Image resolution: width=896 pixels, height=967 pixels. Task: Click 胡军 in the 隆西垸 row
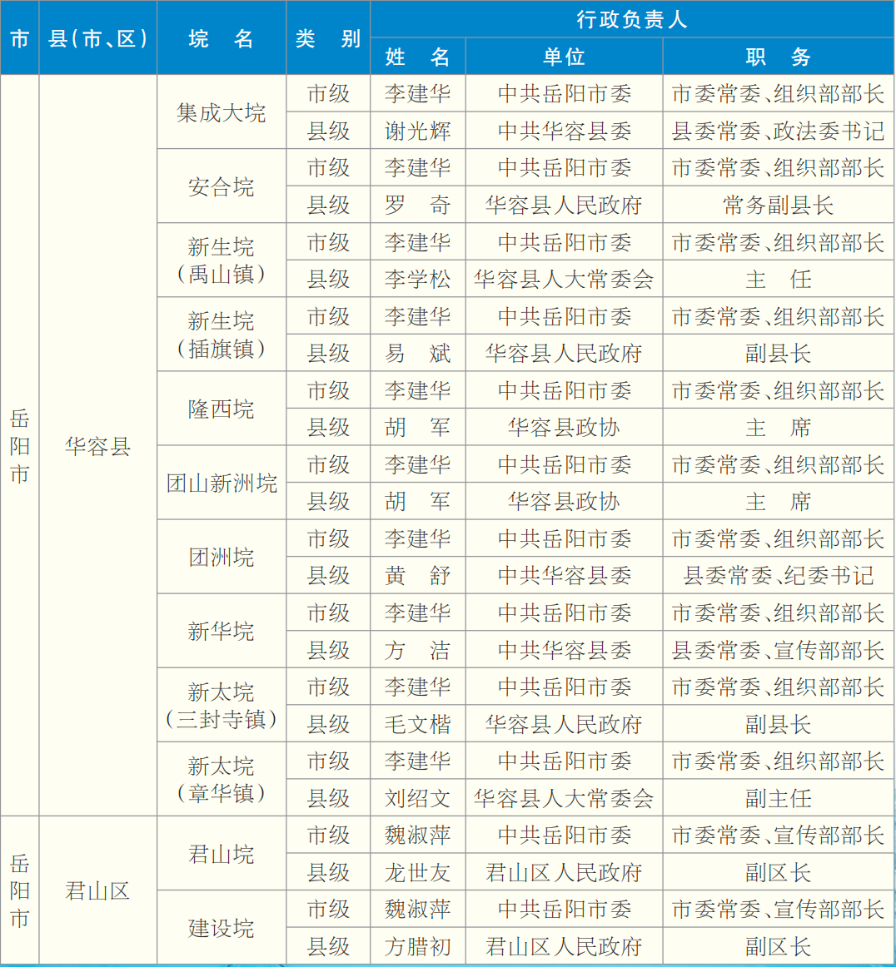point(418,427)
